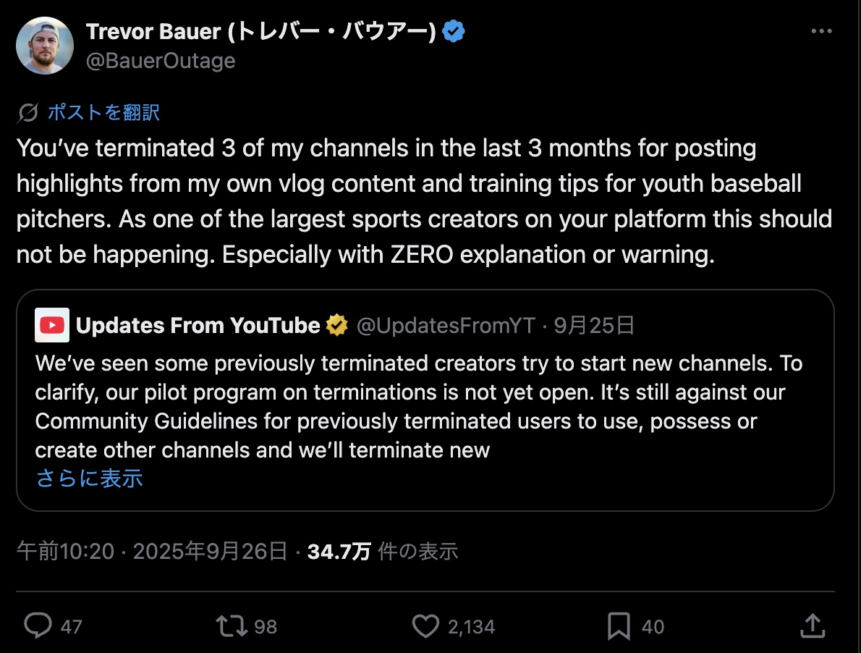Open the @BauerOutage handle link
861x653 pixels.
[161, 61]
